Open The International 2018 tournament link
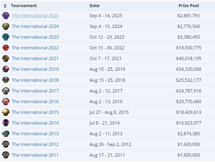The width and height of the screenshot is (215, 162). coord(35,80)
